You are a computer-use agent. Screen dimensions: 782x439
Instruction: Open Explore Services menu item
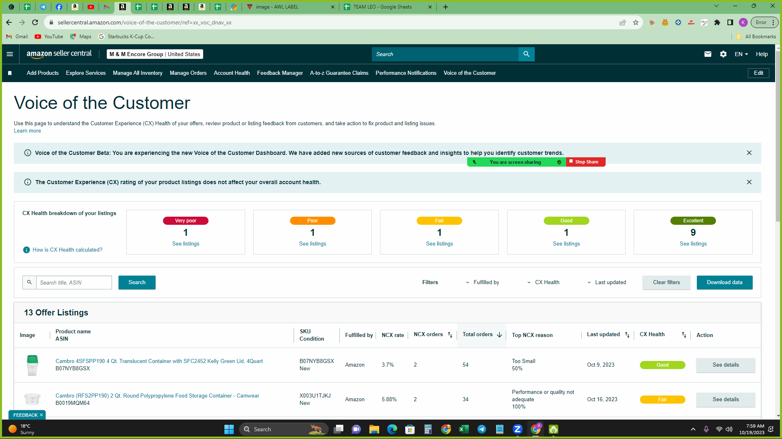point(86,73)
